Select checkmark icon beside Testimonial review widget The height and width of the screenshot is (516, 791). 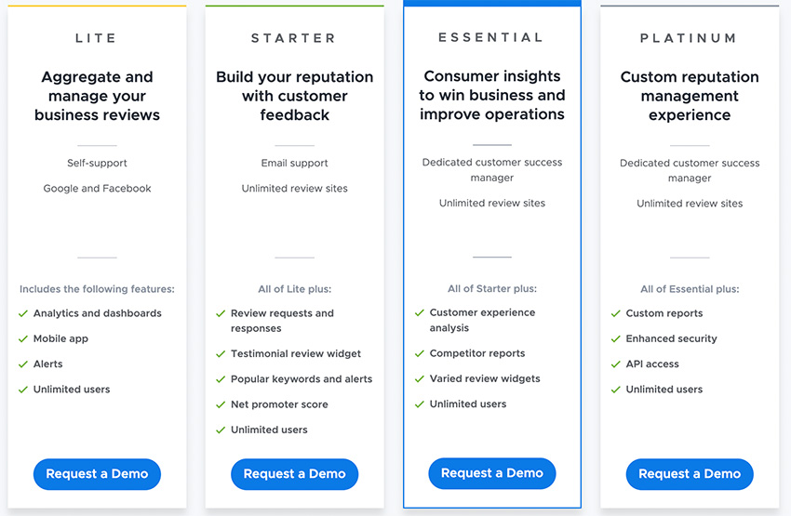[x=221, y=353]
